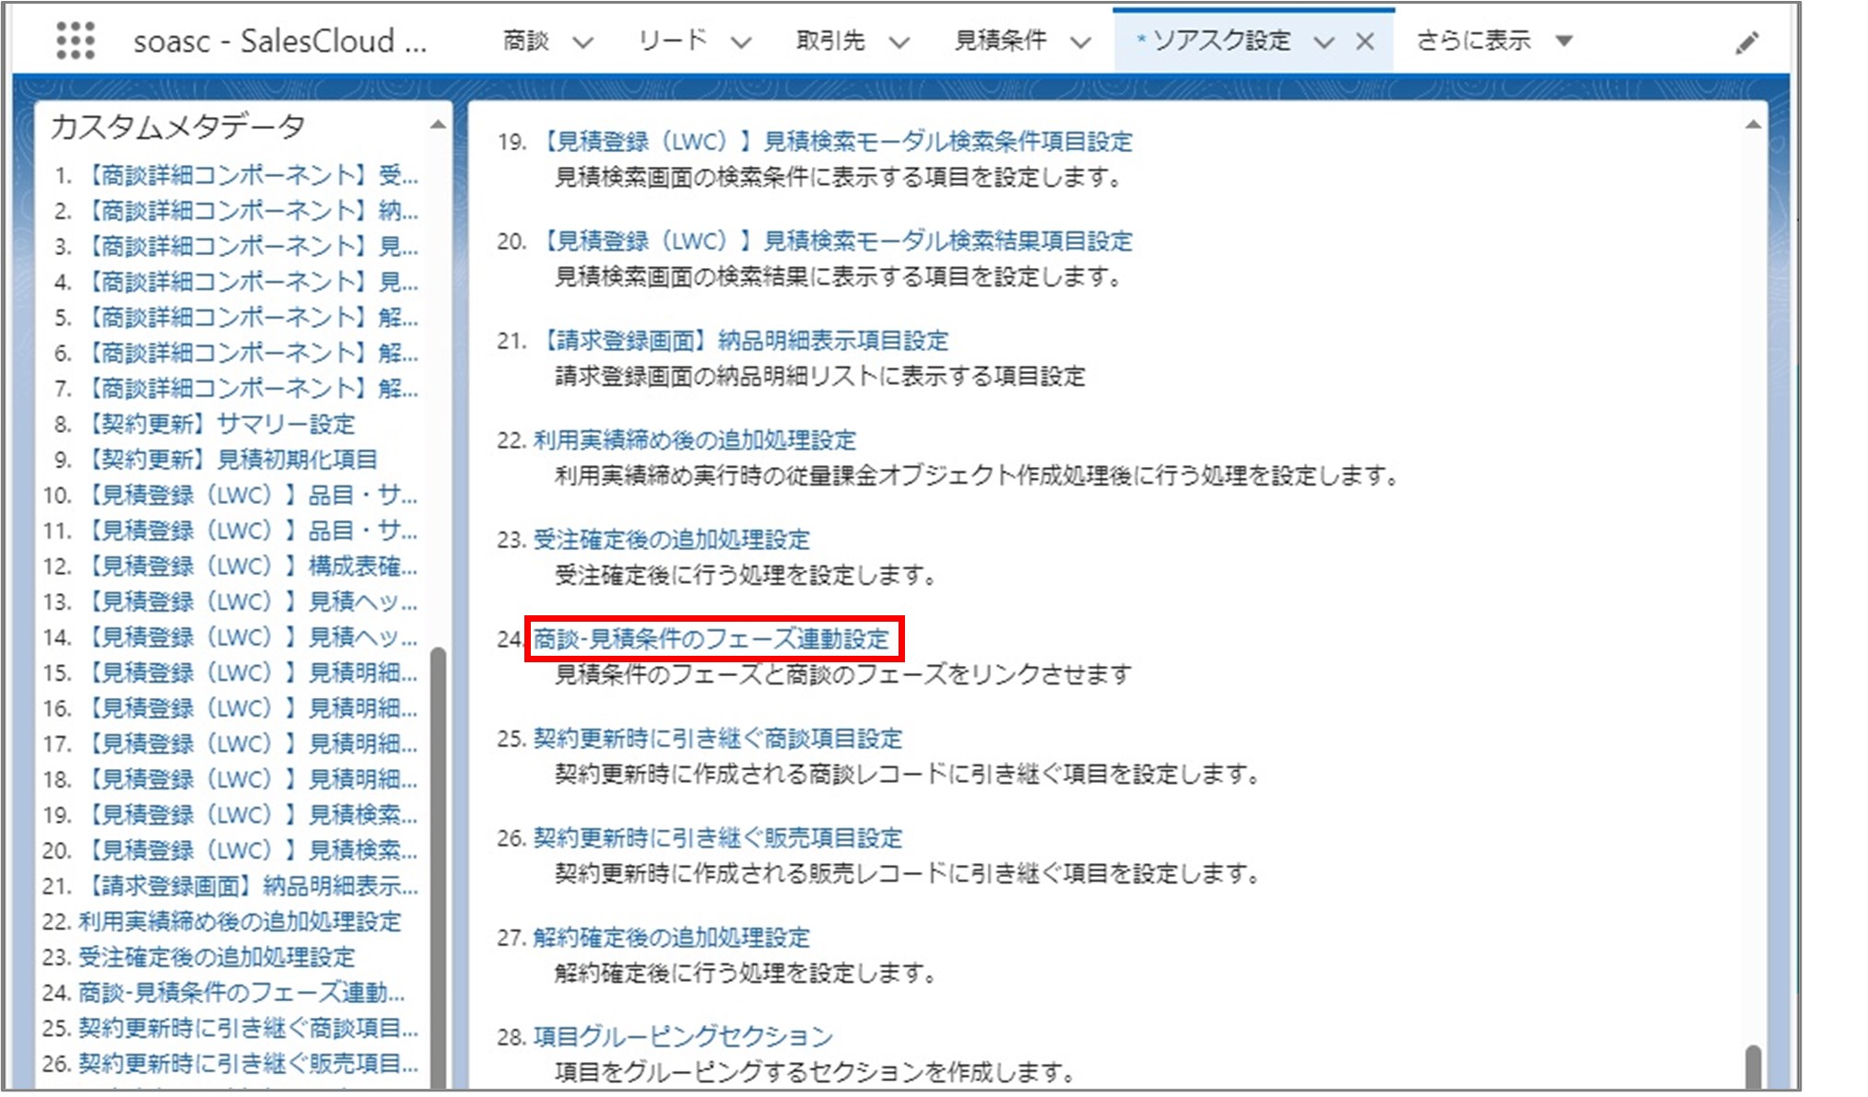The height and width of the screenshot is (1097, 1868).
Task: Expand the 見積条件 tab dropdown chevron
Action: pyautogui.click(x=1081, y=42)
